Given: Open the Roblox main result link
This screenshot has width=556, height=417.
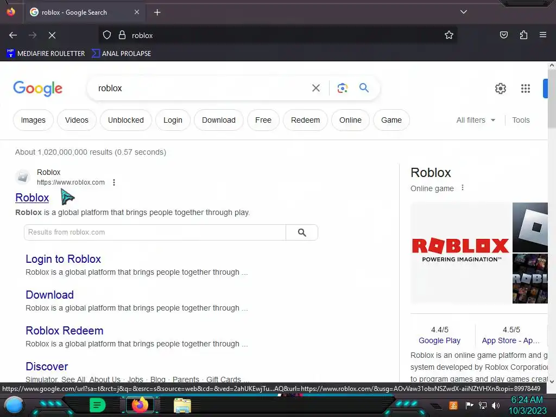Looking at the screenshot, I should [32, 198].
